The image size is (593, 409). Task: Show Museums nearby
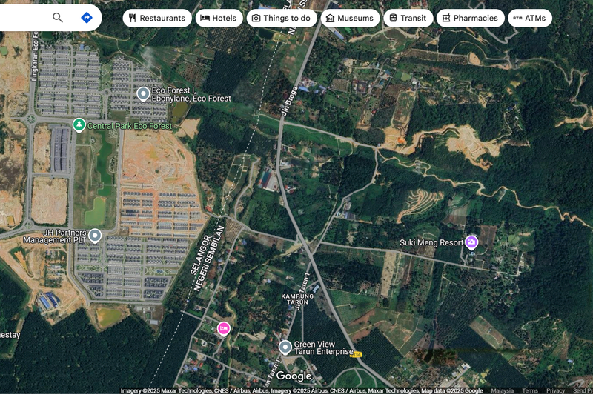(x=349, y=18)
